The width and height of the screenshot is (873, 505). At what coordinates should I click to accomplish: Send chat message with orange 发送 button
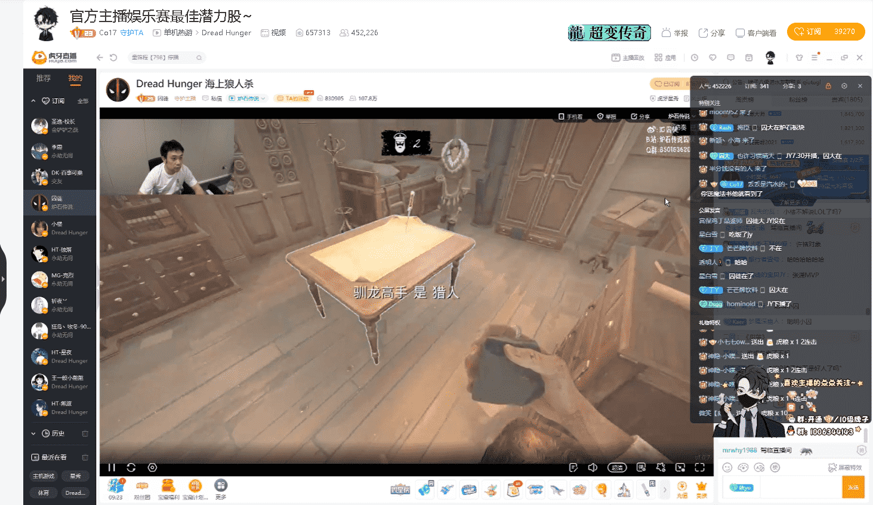point(853,487)
